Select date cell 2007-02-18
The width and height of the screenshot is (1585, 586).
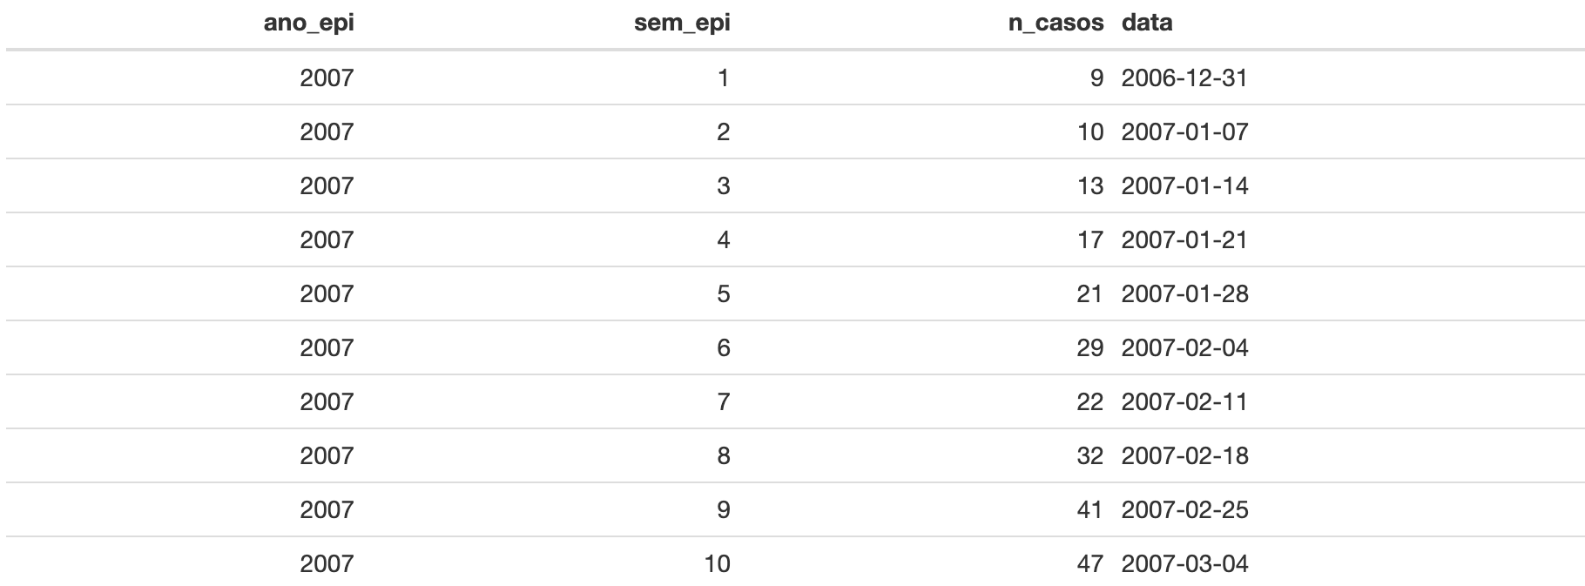pos(1184,456)
